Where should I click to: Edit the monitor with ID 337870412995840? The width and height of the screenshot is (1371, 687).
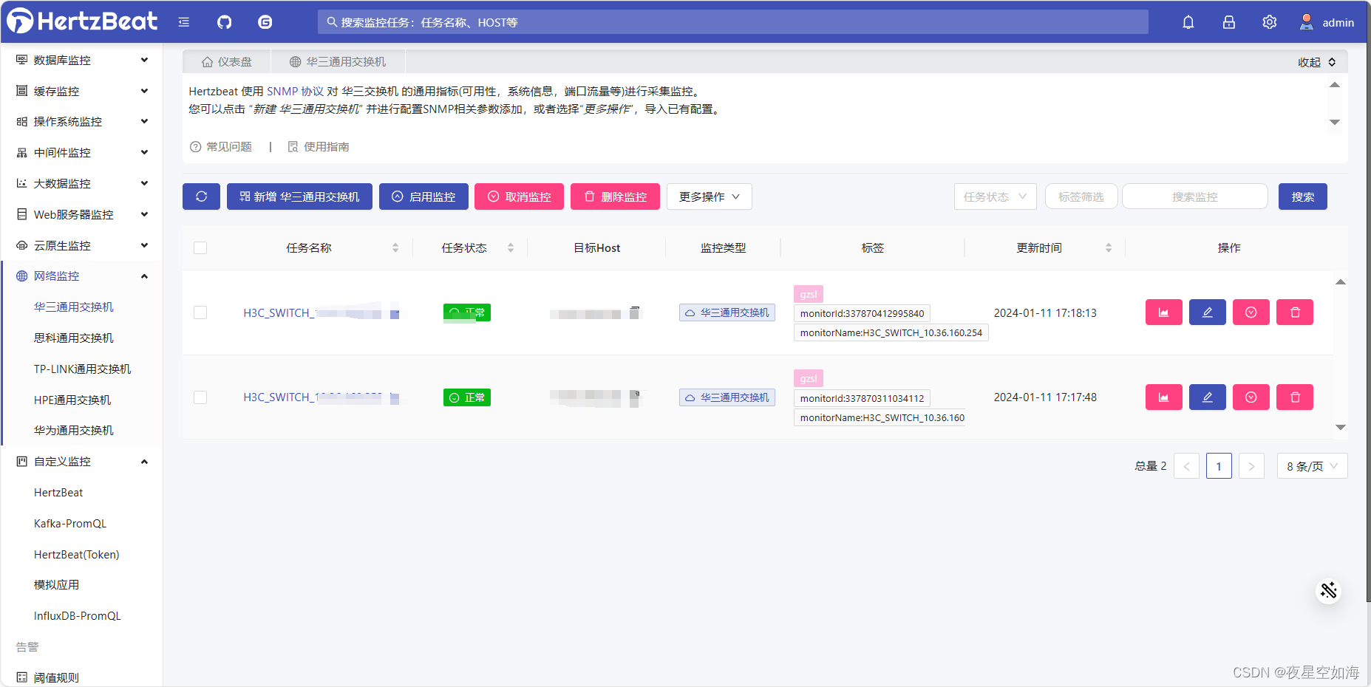pos(1207,312)
